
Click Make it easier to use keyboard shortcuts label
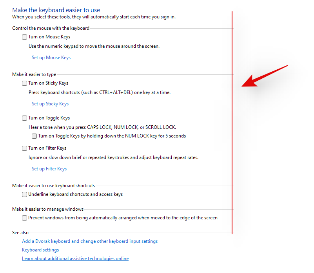53,186
